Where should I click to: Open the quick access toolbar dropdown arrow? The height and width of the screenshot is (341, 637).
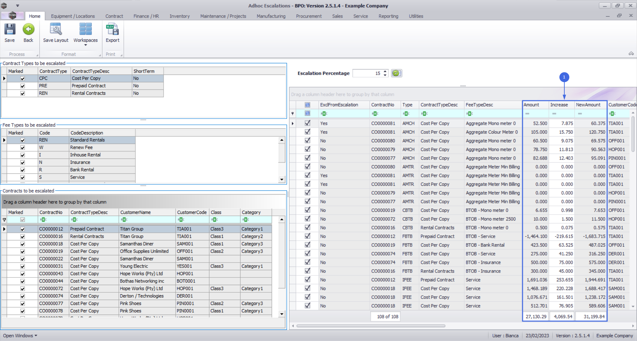(x=18, y=6)
